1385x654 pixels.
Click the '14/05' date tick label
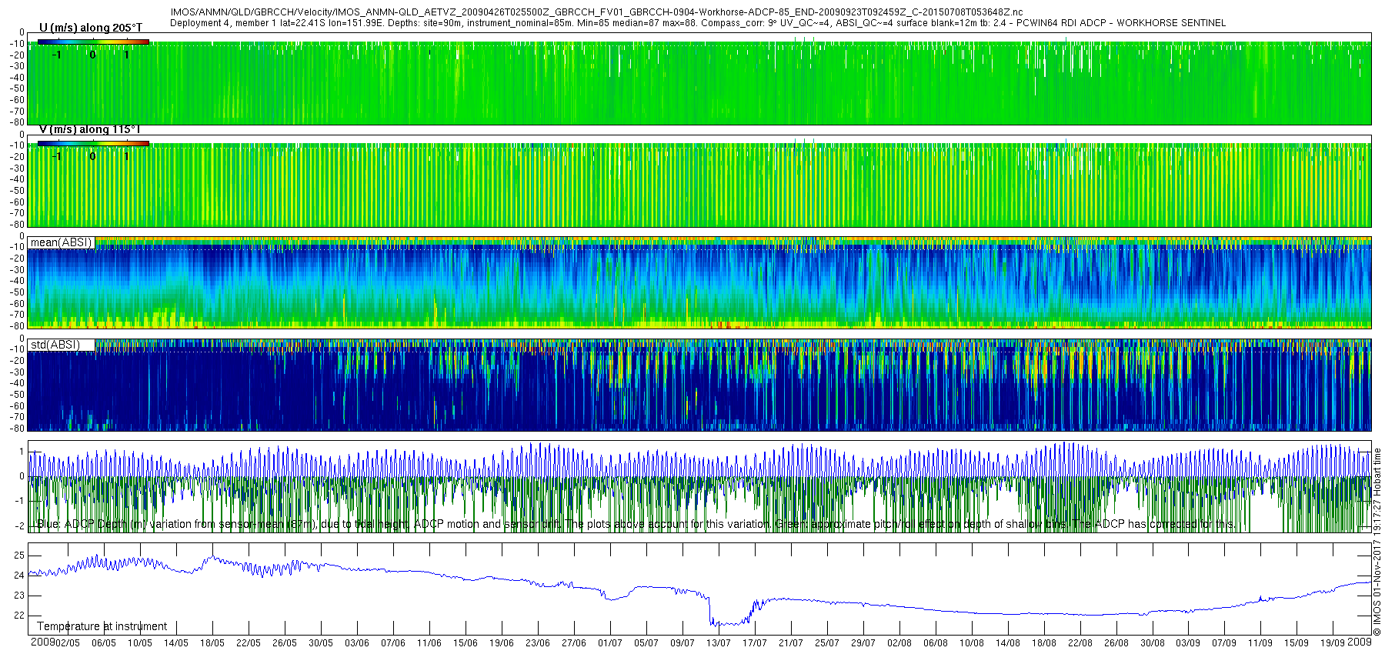coord(176,643)
